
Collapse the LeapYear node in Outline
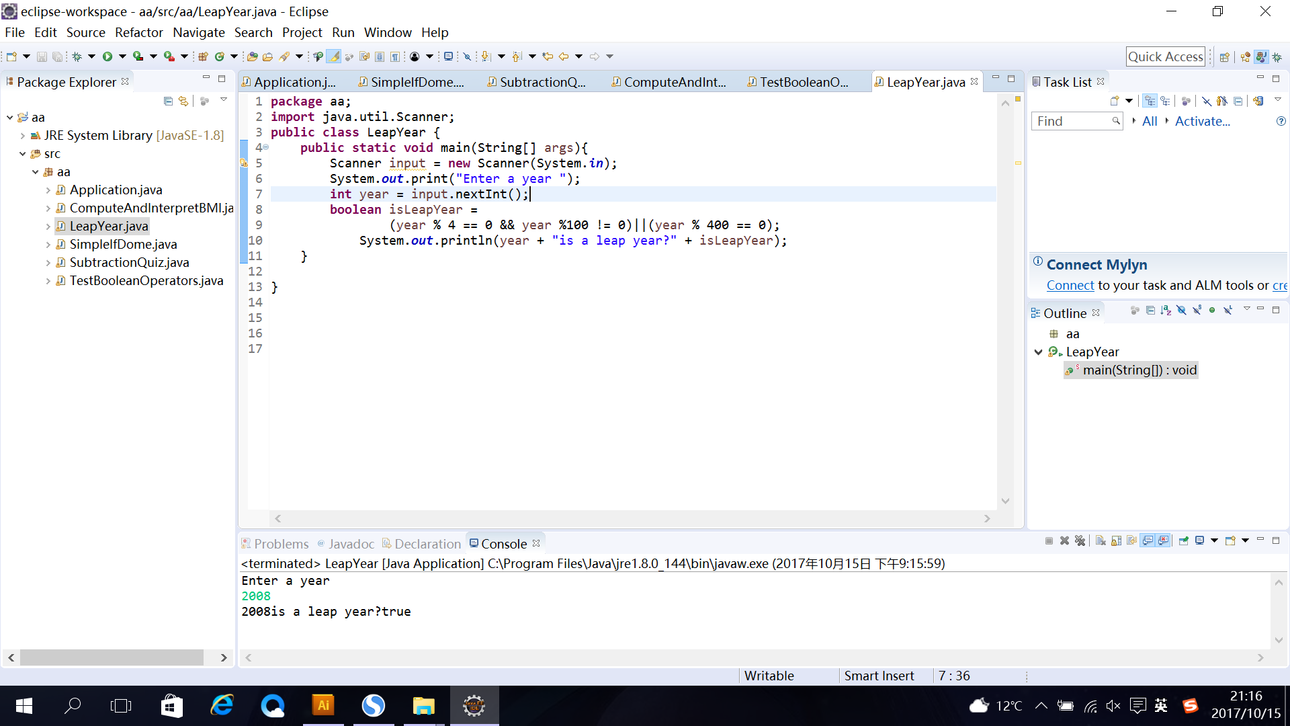pyautogui.click(x=1039, y=352)
